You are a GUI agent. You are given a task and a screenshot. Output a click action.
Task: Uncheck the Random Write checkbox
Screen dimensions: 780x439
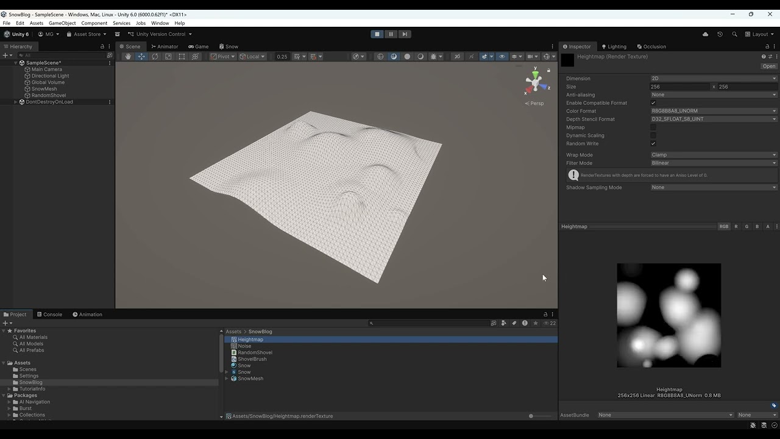tap(653, 144)
